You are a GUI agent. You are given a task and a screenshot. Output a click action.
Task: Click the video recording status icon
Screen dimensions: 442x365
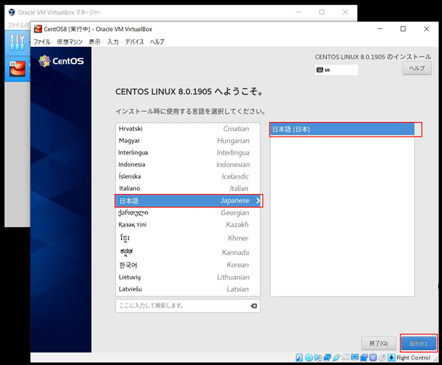point(364,357)
